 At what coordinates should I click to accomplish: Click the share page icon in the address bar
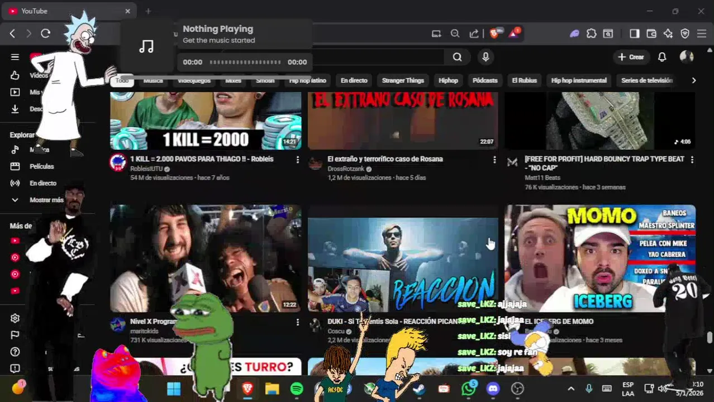click(x=474, y=34)
